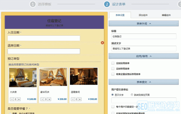Switch to the 表单设置 tab
Viewport: 181px width, 114px height.
click(120, 15)
